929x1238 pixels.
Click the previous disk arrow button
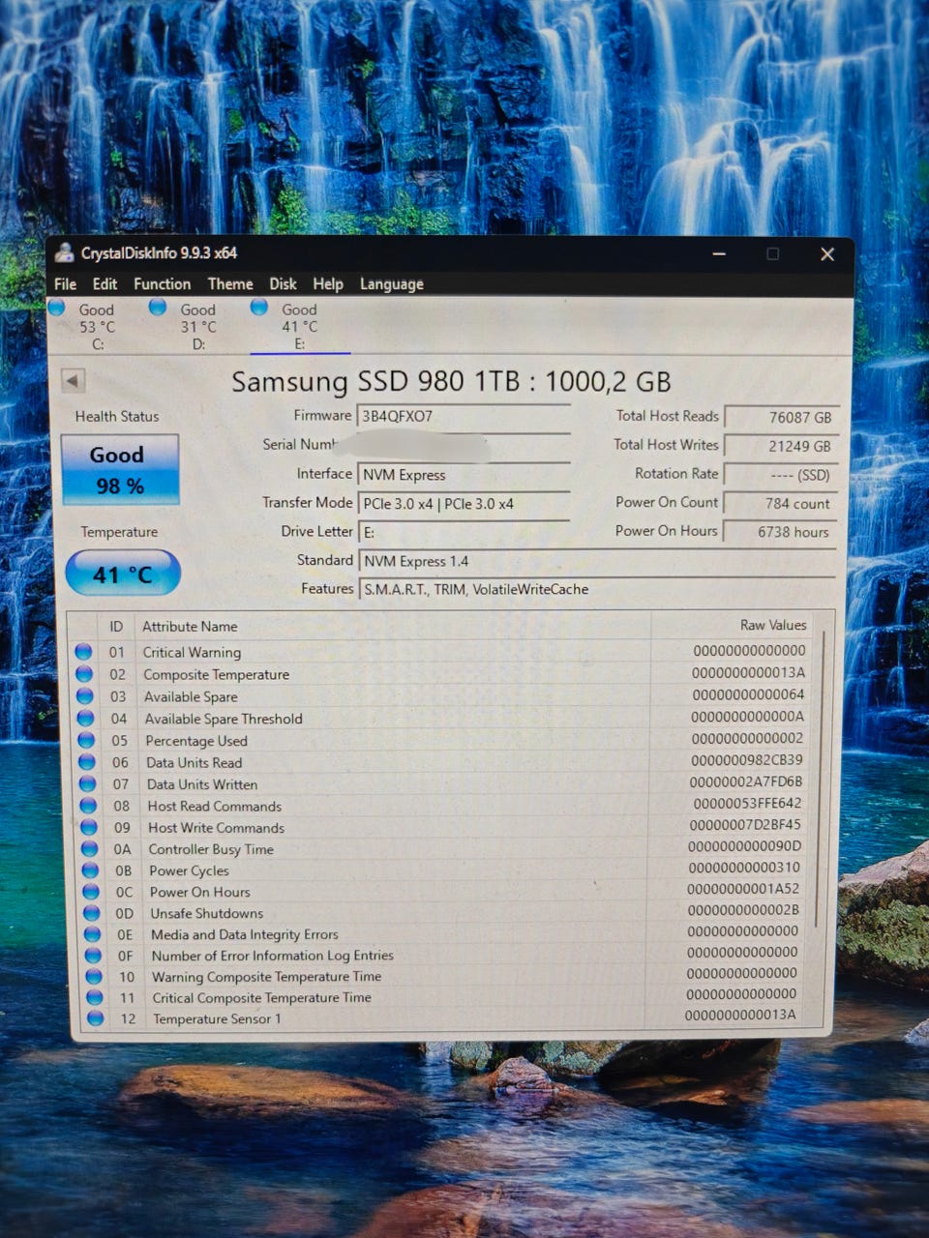coord(73,380)
